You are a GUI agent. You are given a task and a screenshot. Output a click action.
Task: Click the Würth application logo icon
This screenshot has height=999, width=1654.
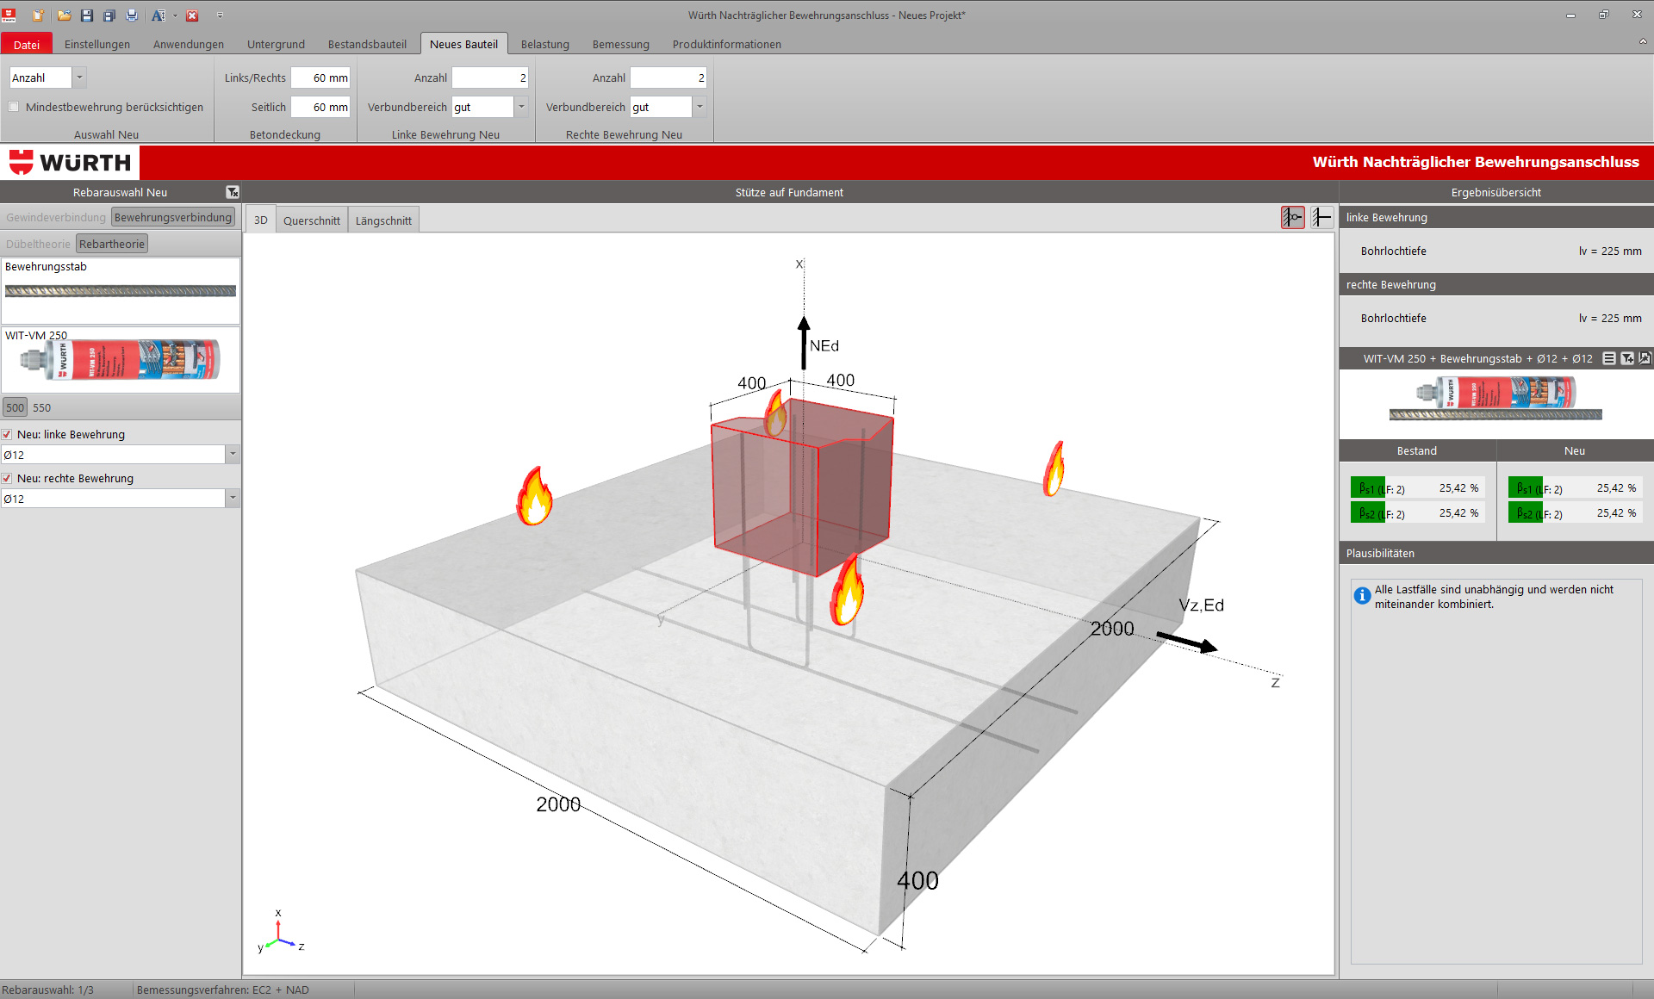(9, 15)
